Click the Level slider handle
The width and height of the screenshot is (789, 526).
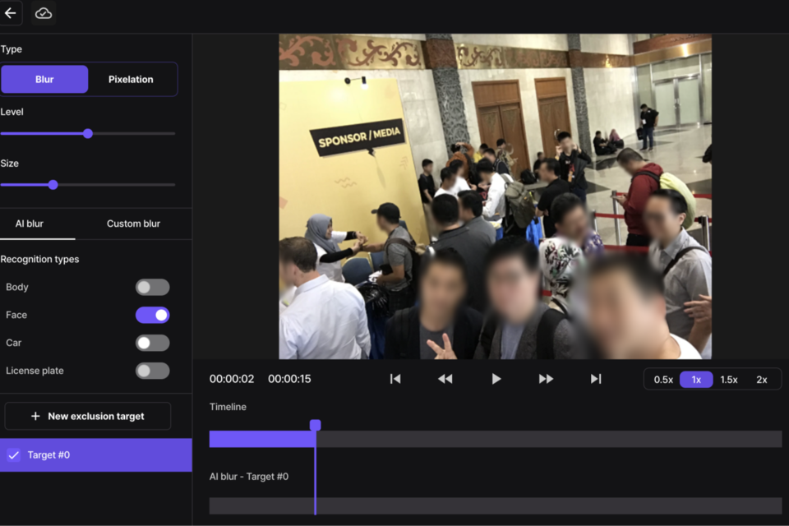click(88, 133)
